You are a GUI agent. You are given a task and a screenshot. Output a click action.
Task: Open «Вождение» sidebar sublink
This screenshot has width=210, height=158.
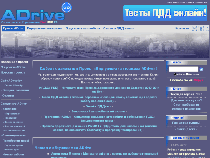click(11, 118)
